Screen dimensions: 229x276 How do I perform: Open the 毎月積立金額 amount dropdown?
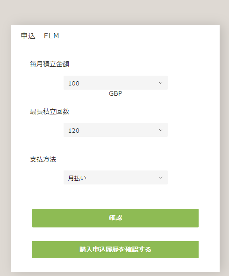(115, 83)
